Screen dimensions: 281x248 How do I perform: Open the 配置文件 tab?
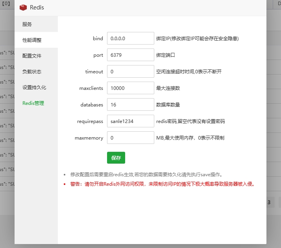36,56
